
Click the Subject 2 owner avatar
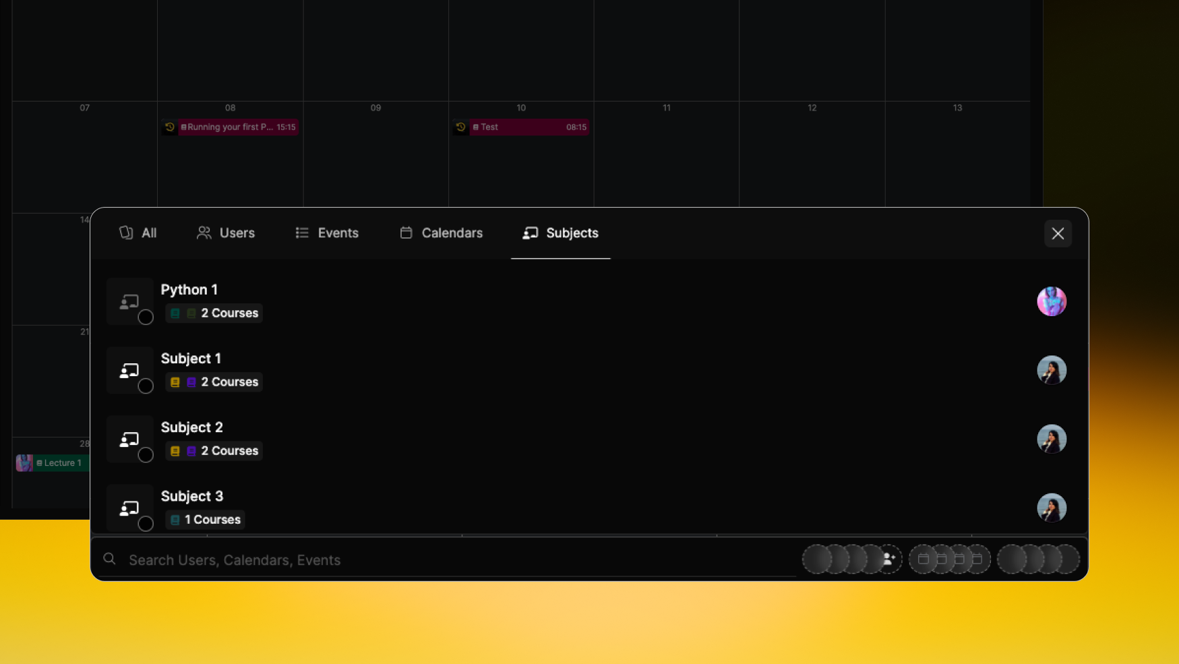[1051, 439]
